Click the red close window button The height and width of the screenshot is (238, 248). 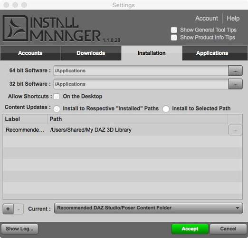point(6,5)
